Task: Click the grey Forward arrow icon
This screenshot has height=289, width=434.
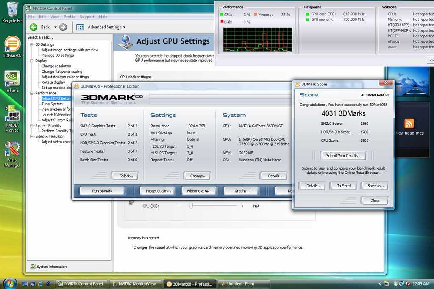Action: click(63, 27)
